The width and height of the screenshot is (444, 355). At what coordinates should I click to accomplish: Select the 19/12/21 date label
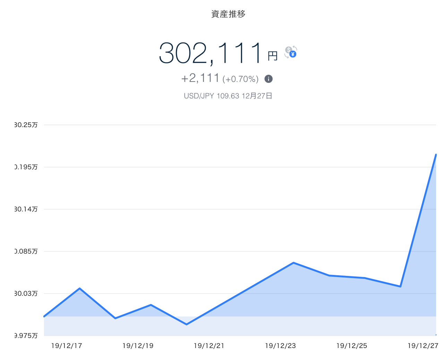point(209,346)
